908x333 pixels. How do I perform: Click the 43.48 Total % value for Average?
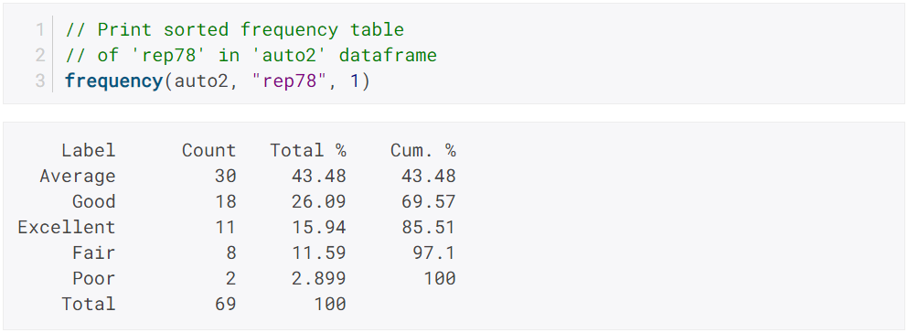(x=319, y=176)
